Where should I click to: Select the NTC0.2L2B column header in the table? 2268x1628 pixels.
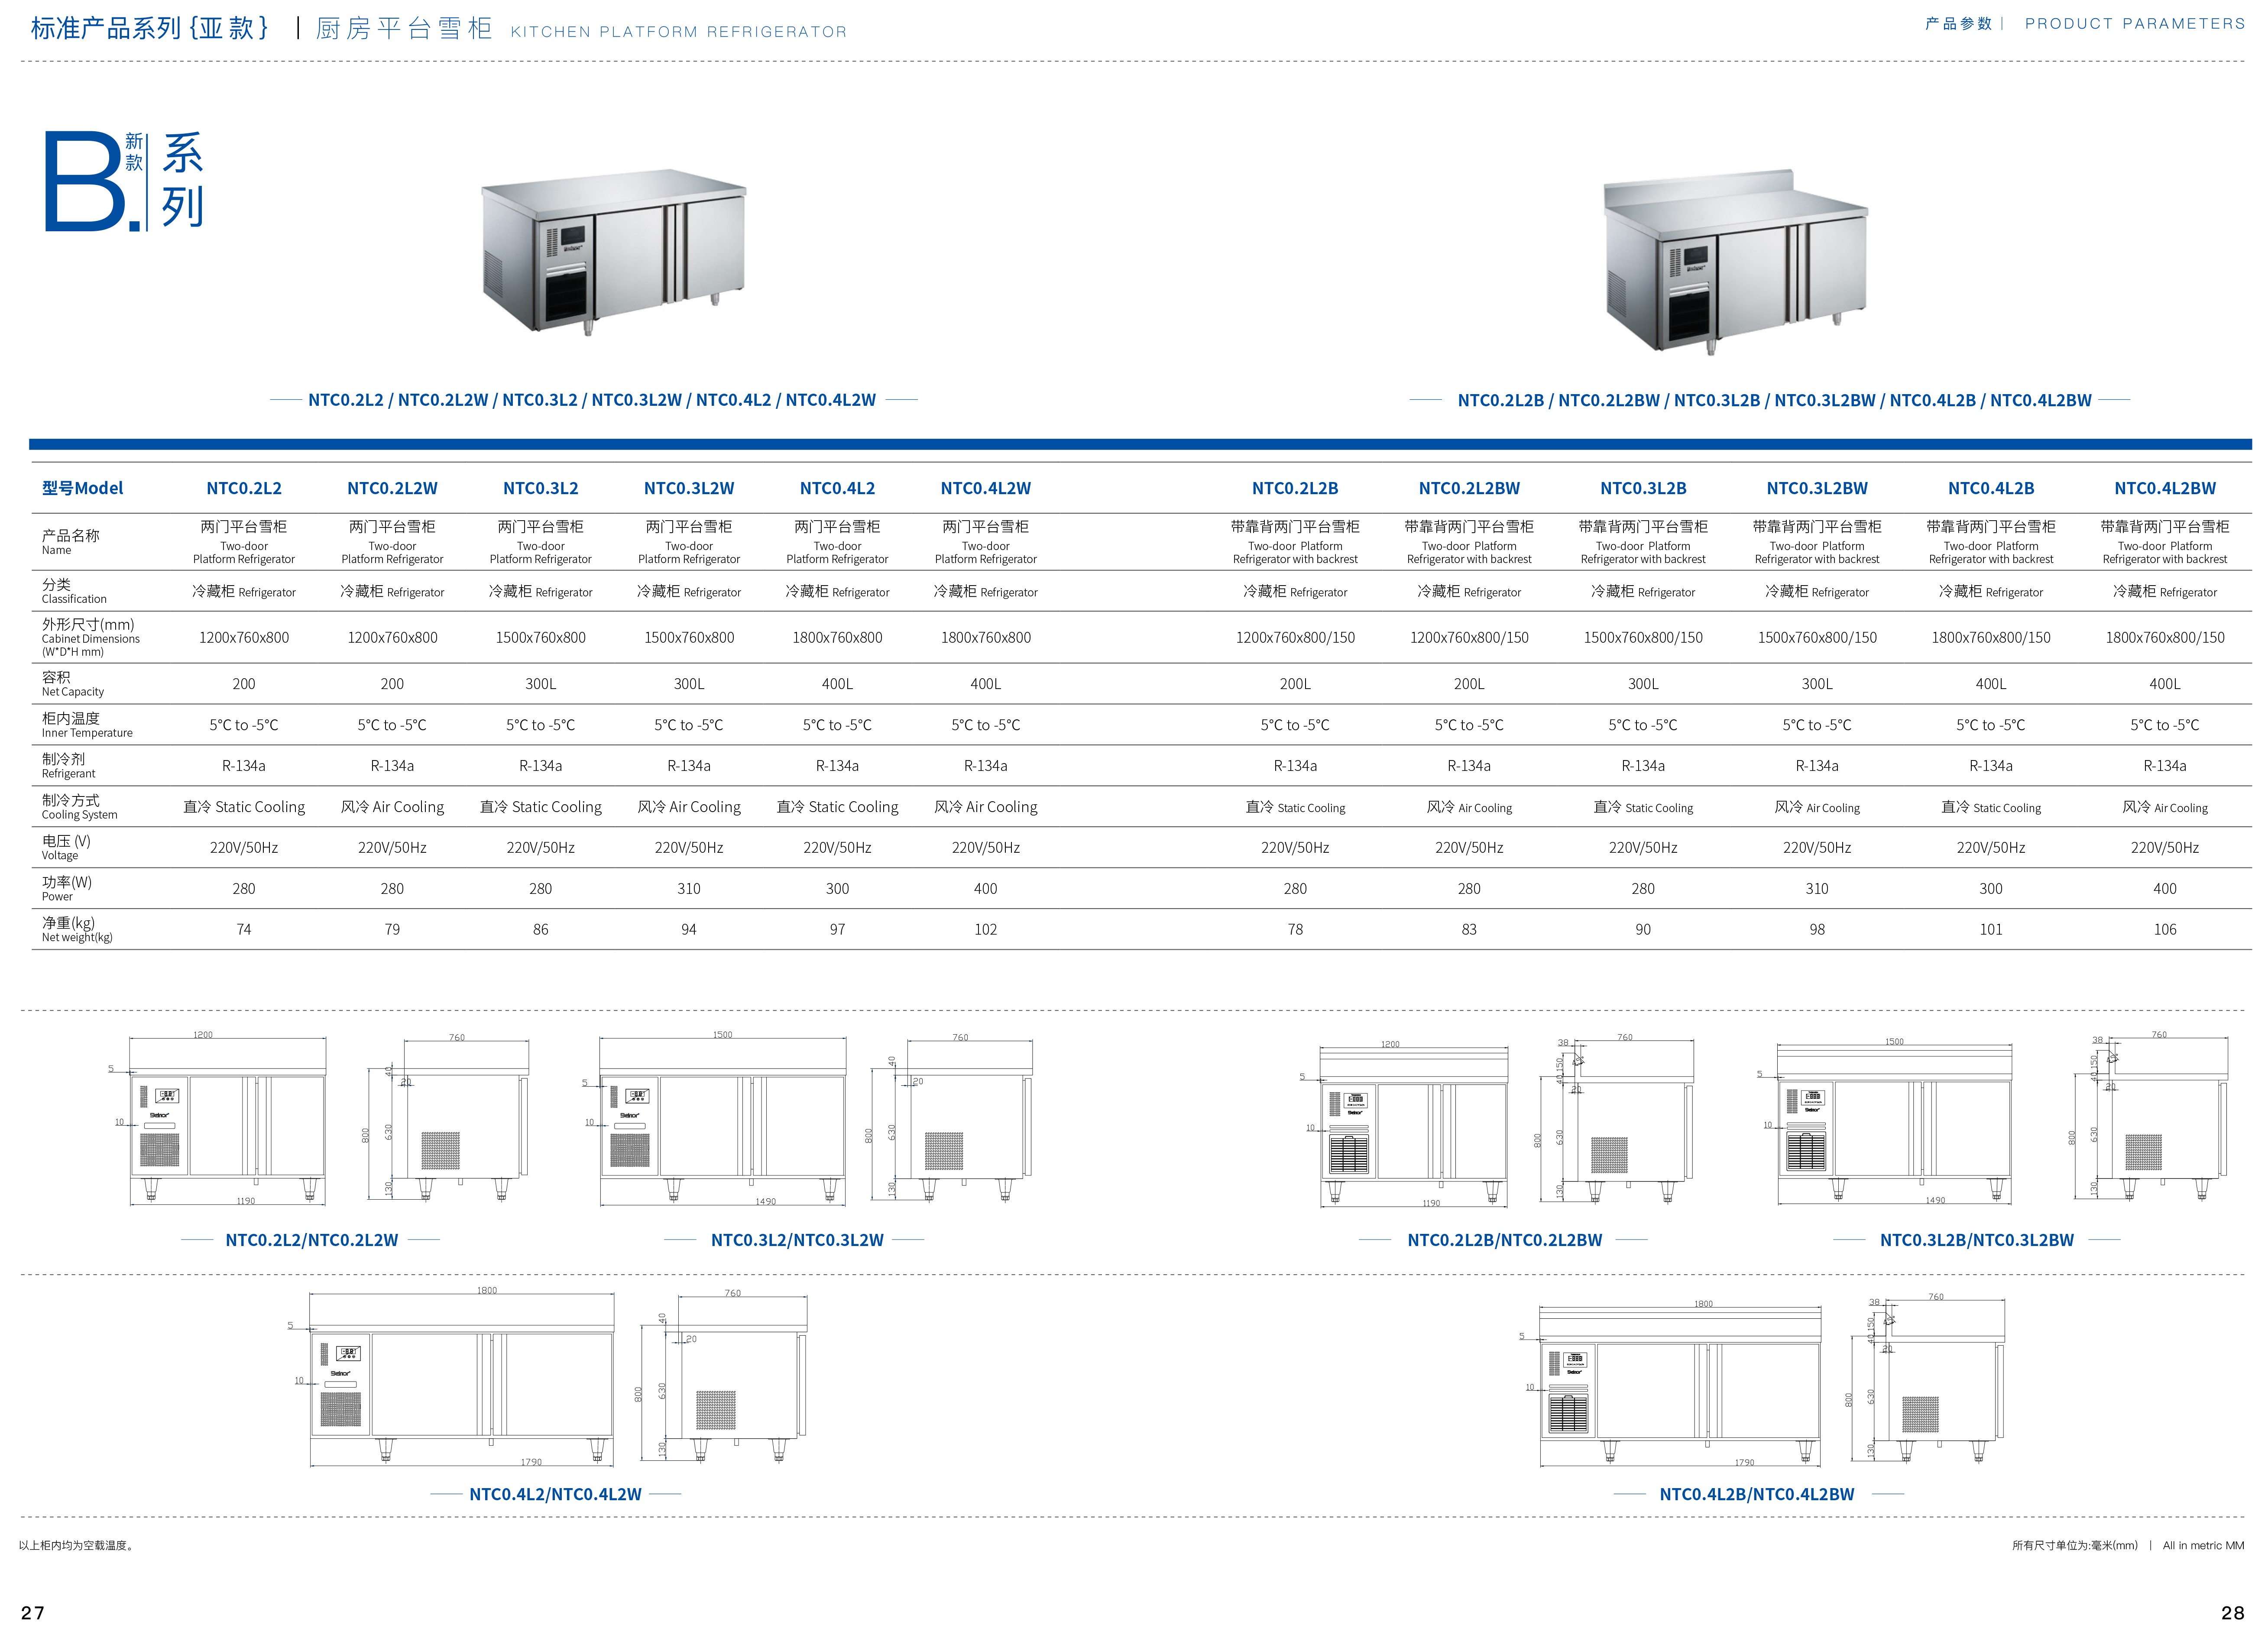[1295, 488]
